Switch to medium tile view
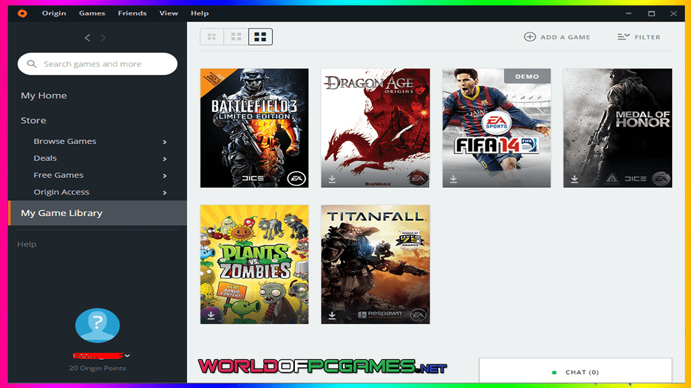The image size is (691, 388). tap(236, 37)
